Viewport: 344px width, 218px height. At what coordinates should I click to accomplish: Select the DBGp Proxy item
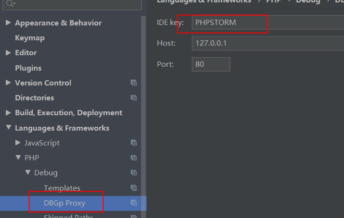click(x=64, y=203)
